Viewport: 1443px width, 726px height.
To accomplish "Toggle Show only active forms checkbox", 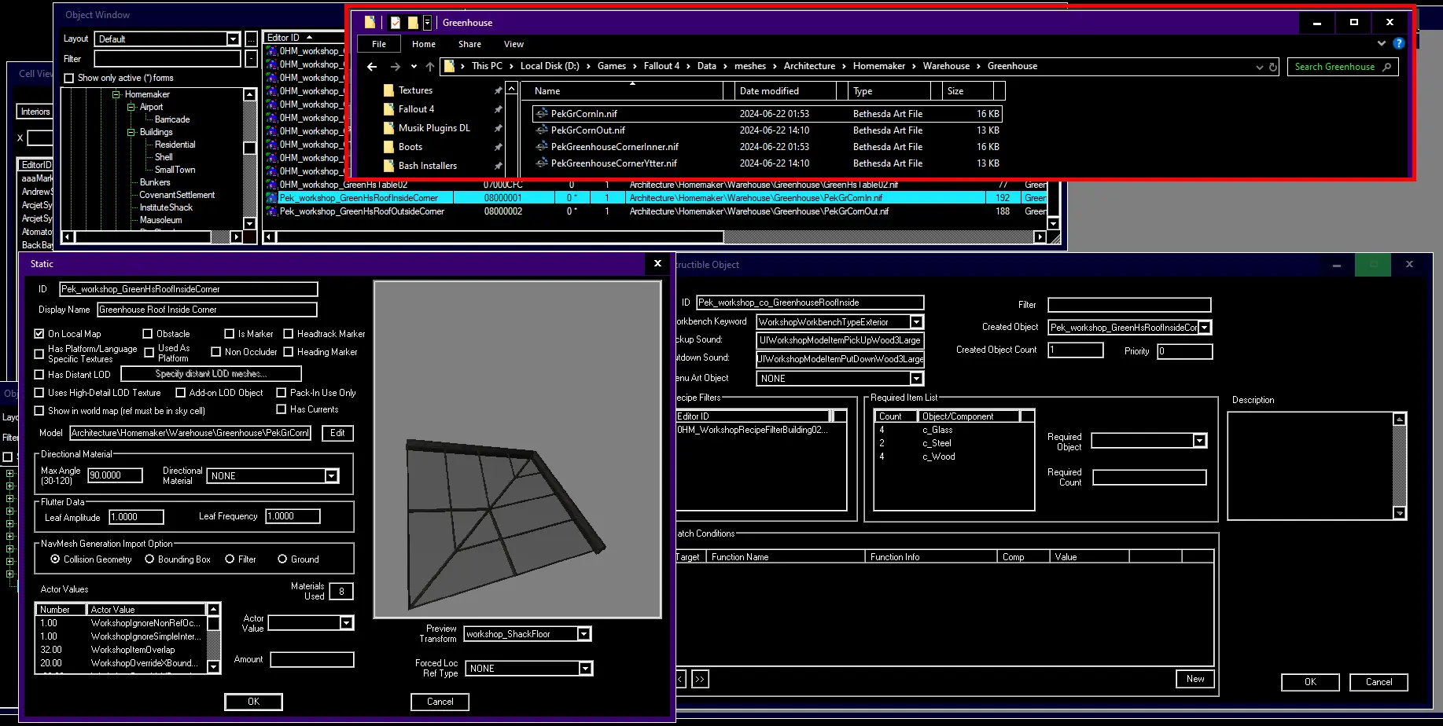I will pos(69,78).
